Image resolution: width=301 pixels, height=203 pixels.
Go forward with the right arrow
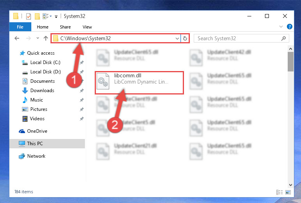pyautogui.click(x=29, y=38)
